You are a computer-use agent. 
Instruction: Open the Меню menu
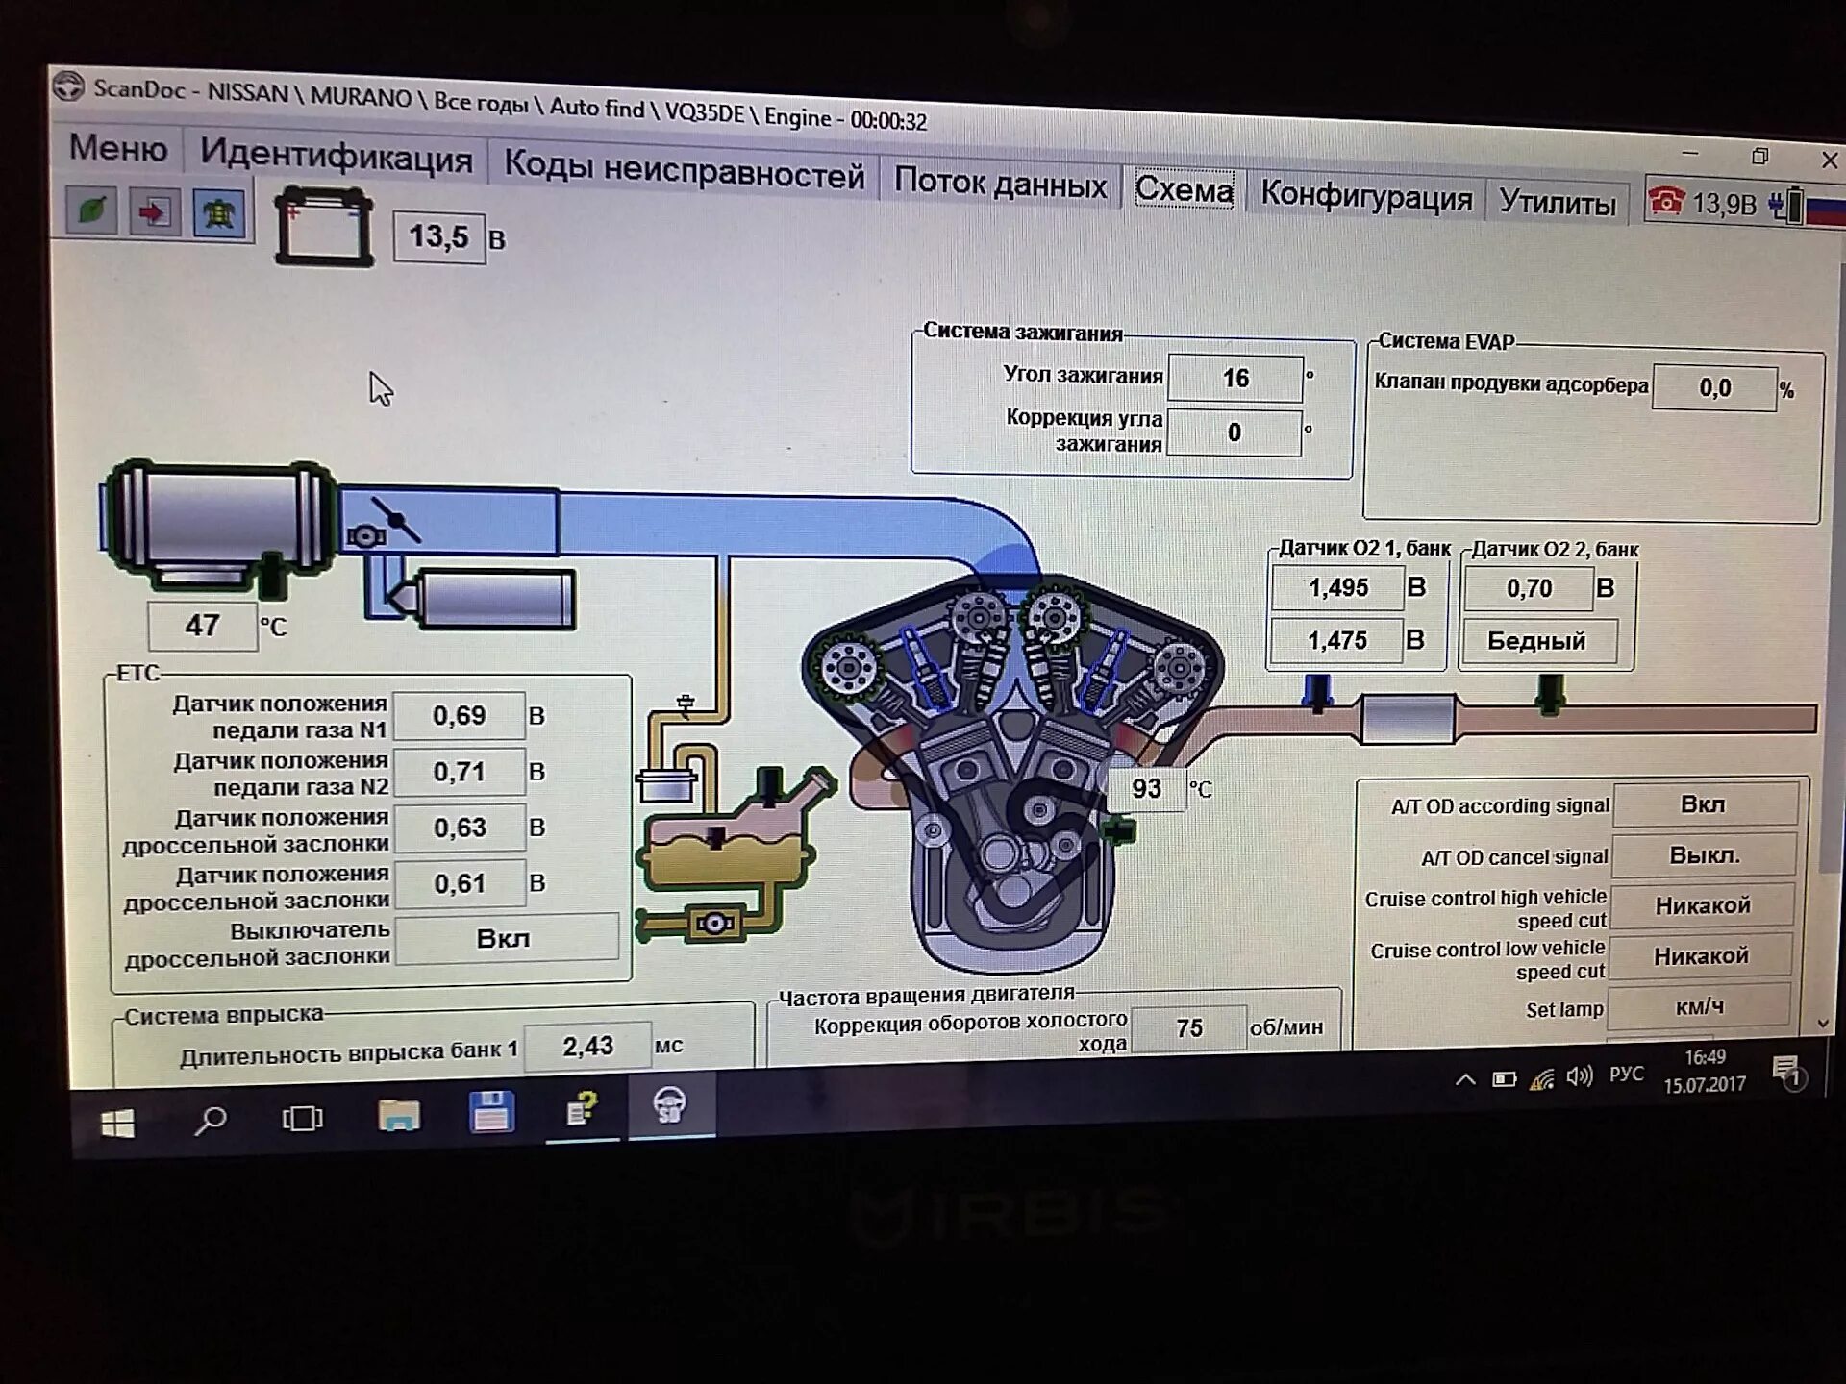pyautogui.click(x=117, y=149)
